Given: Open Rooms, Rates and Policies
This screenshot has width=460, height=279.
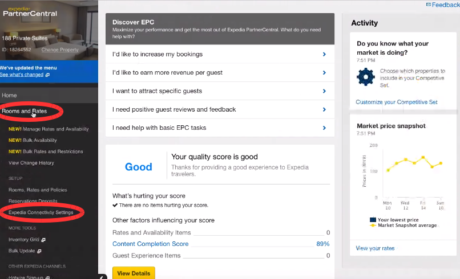Looking at the screenshot, I should 38,190.
